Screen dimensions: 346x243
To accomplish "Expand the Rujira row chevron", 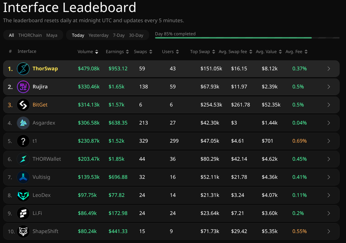I will pyautogui.click(x=329, y=87).
